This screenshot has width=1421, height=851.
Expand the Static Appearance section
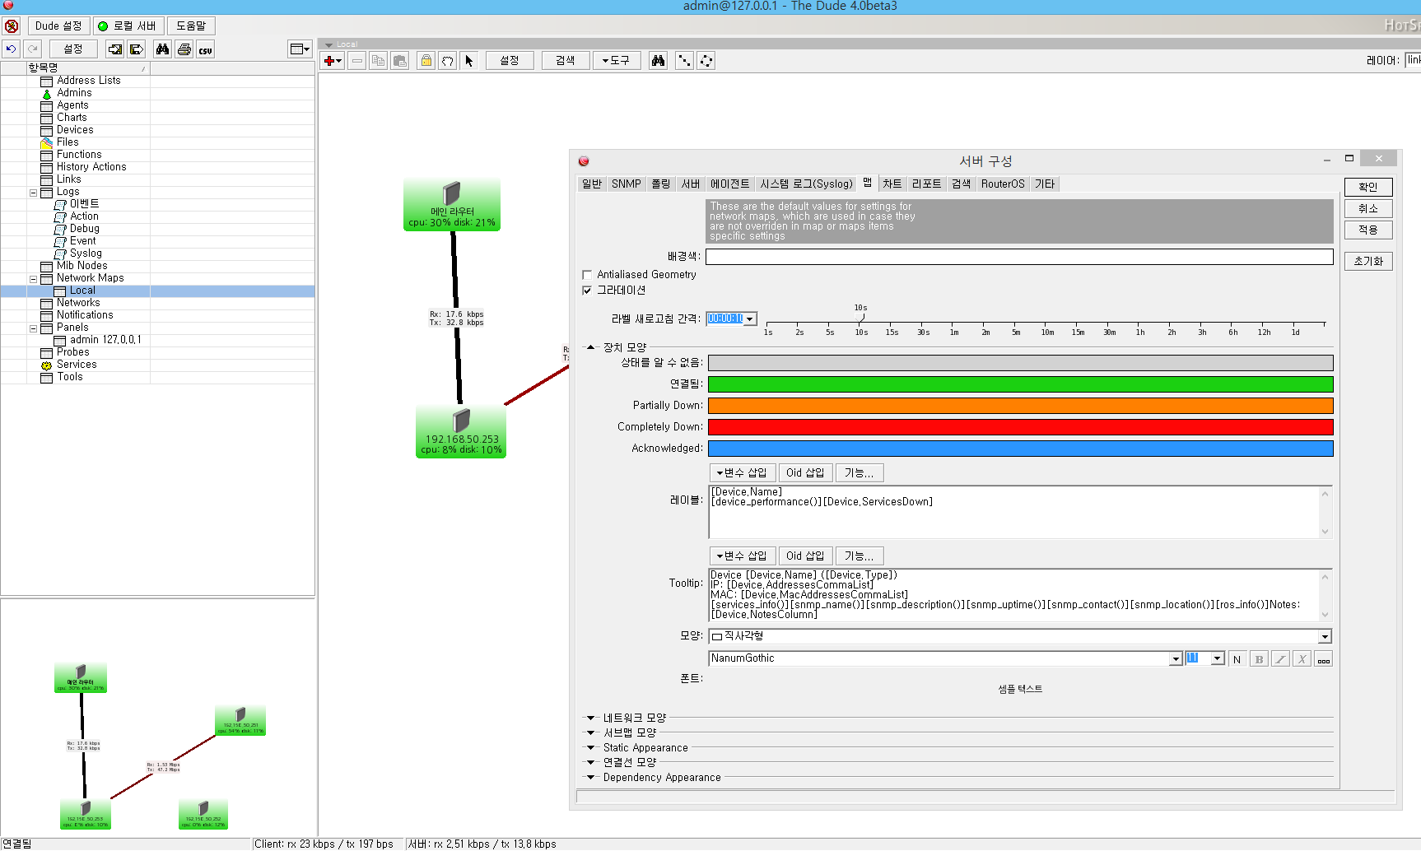click(590, 748)
